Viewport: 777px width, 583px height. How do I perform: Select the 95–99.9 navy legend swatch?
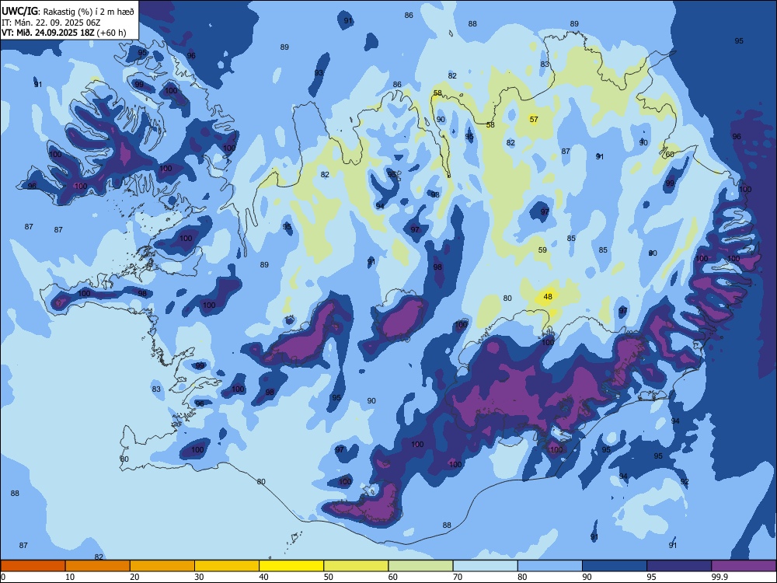point(679,566)
